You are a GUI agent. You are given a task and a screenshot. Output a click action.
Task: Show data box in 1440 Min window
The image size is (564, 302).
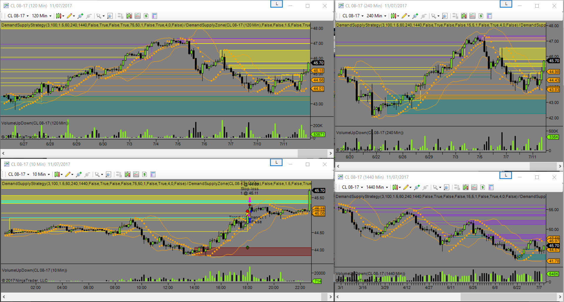pos(446,187)
